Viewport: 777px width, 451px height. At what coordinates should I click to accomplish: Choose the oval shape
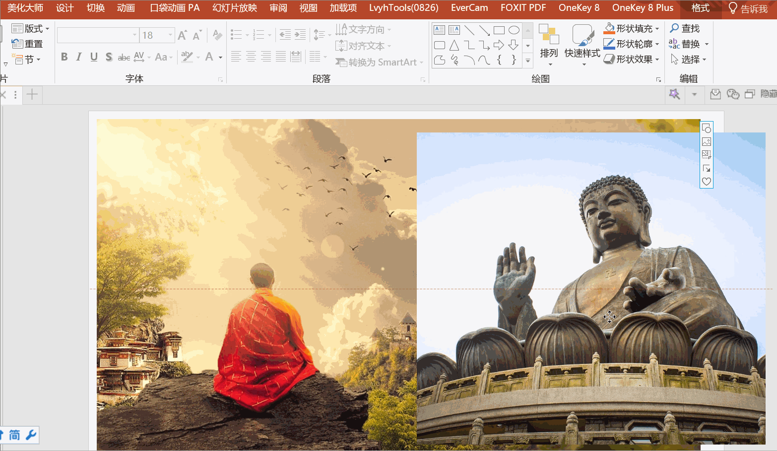pos(514,30)
